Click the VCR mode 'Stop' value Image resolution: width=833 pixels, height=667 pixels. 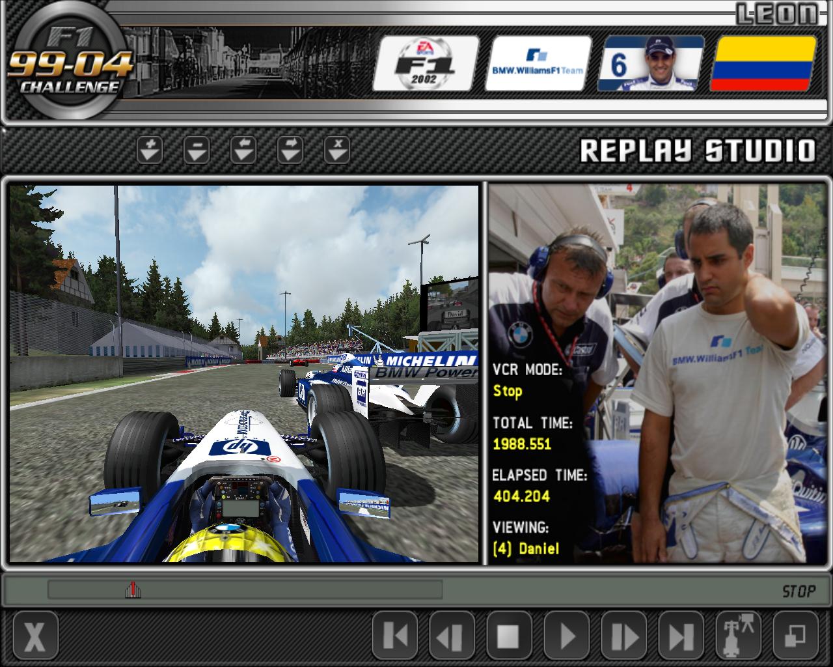[x=508, y=391]
